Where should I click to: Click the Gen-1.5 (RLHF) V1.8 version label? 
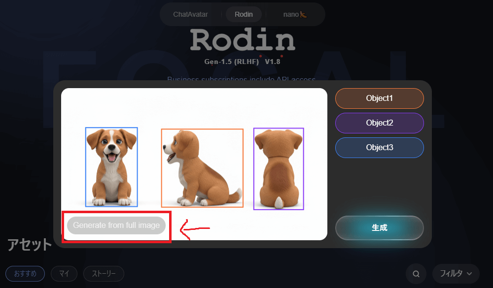click(x=242, y=62)
